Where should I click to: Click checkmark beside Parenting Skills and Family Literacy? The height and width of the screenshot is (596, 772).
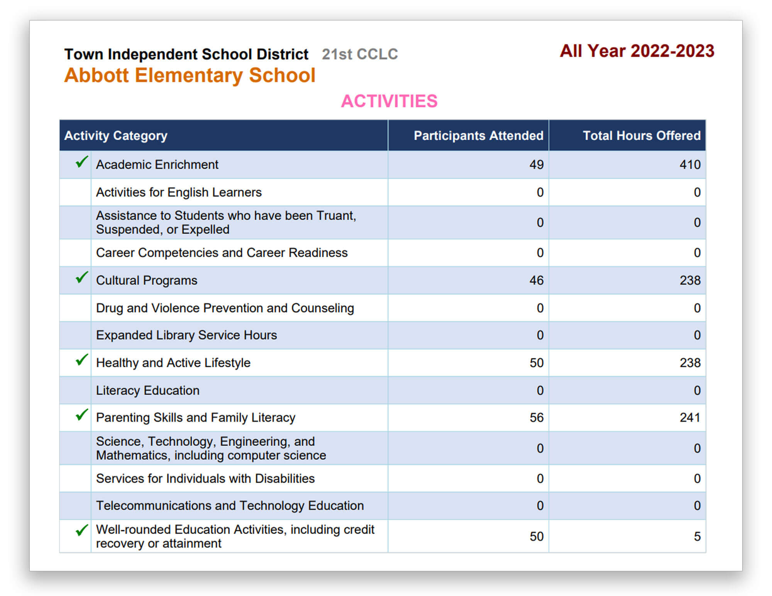pyautogui.click(x=81, y=415)
